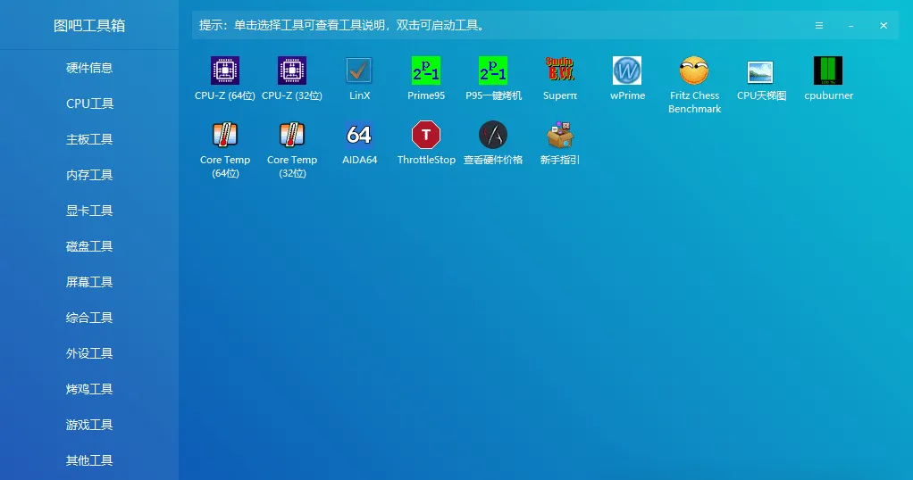Switch to 硬件信息 category
This screenshot has height=480, width=913.
(x=89, y=68)
